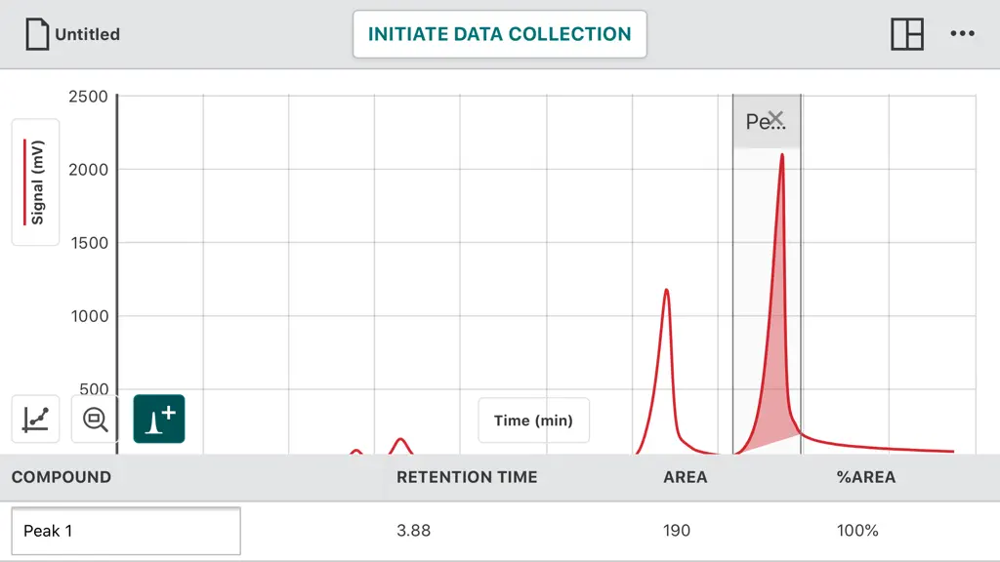Open the view layout options icon
The width and height of the screenshot is (1000, 562).
[907, 34]
